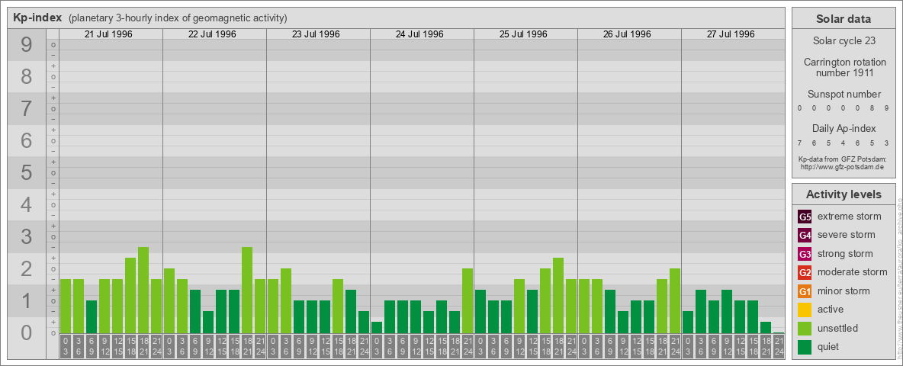This screenshot has height=366, width=903.
Task: Select the yellow active level swatch
Action: coord(805,310)
